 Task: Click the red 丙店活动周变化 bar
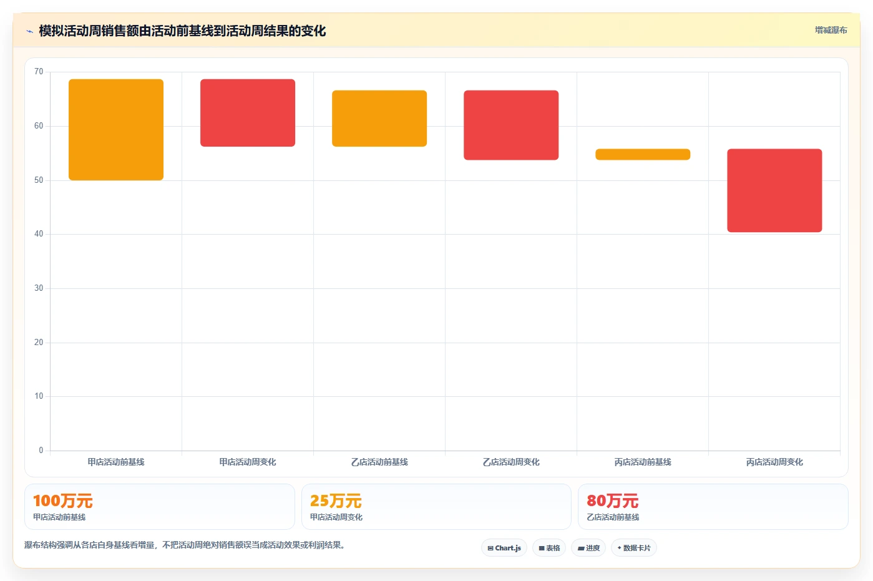click(774, 190)
